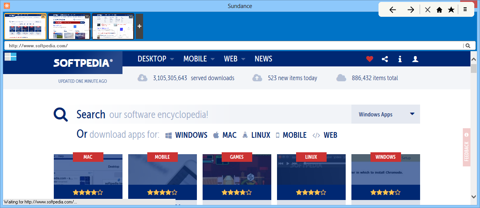The width and height of the screenshot is (480, 208).
Task: Switch to the second tab thumbnail
Action: (x=69, y=26)
